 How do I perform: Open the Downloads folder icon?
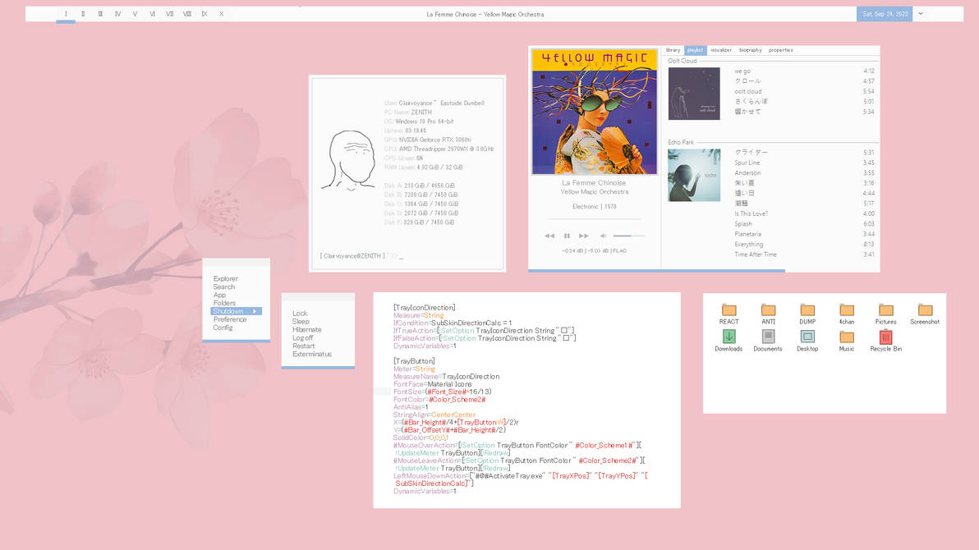[729, 337]
